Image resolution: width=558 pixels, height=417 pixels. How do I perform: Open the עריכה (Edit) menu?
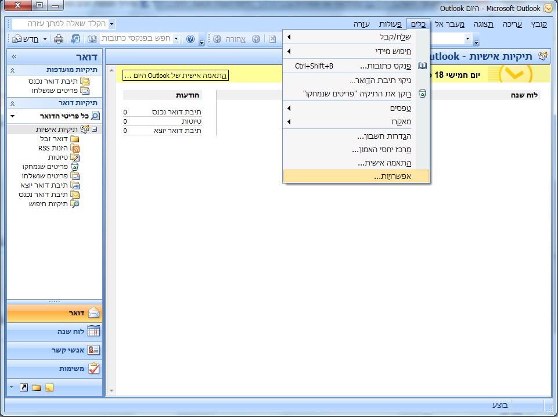pyautogui.click(x=512, y=24)
